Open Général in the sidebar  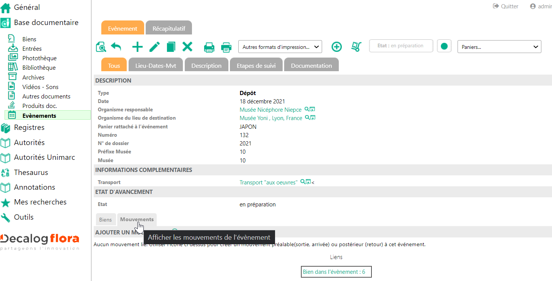pyautogui.click(x=27, y=7)
